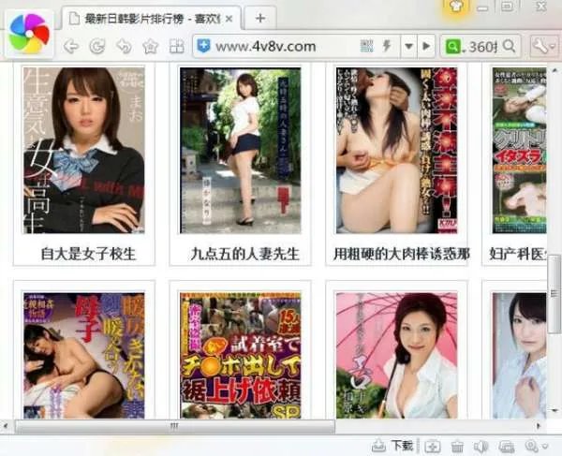The width and height of the screenshot is (562, 456).
Task: Select the tab titled 最新日韩影片排行榜
Action: 151,19
